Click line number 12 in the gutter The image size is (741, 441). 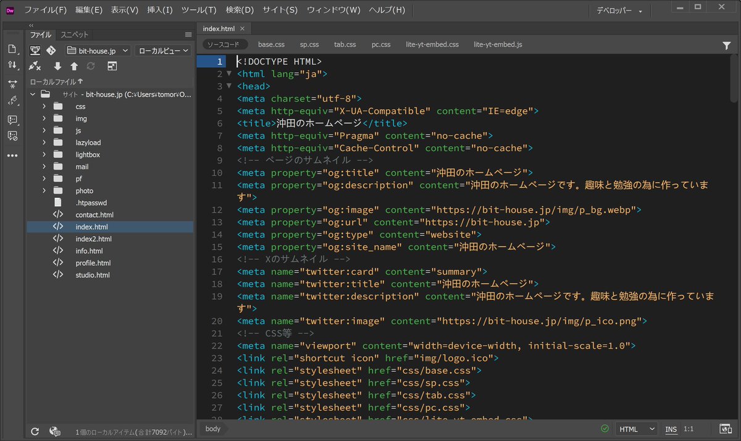(x=216, y=210)
